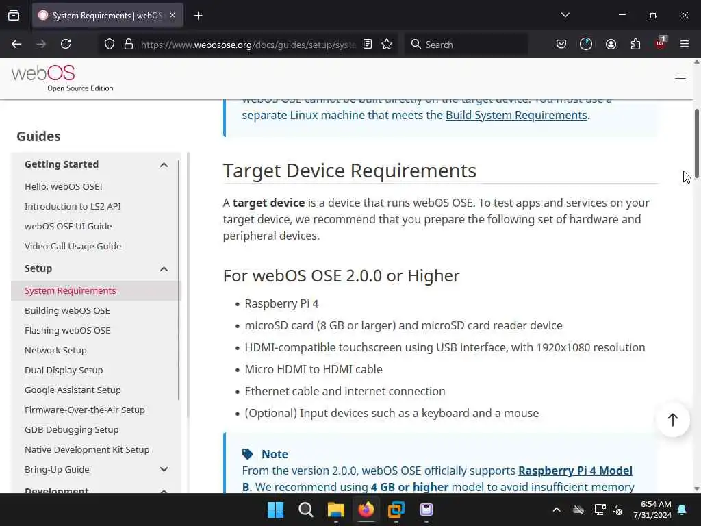Open Google Assistant Setup guide

click(x=73, y=390)
